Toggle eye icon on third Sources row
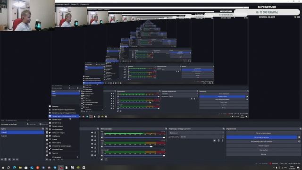 coord(92,140)
